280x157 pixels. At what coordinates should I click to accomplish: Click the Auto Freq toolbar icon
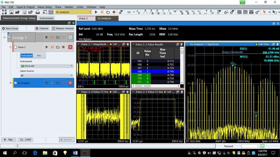pyautogui.click(x=245, y=12)
